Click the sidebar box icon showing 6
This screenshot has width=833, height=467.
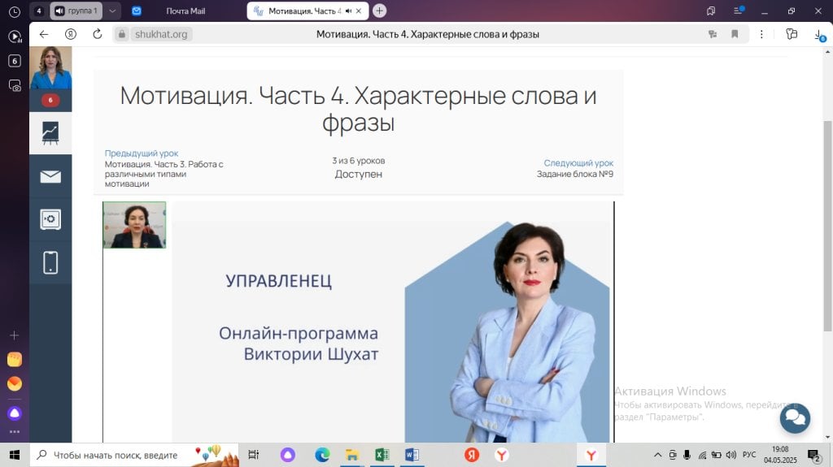click(x=15, y=60)
